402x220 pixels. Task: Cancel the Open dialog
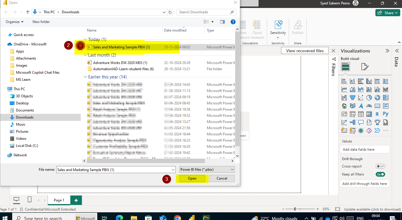tap(222, 178)
